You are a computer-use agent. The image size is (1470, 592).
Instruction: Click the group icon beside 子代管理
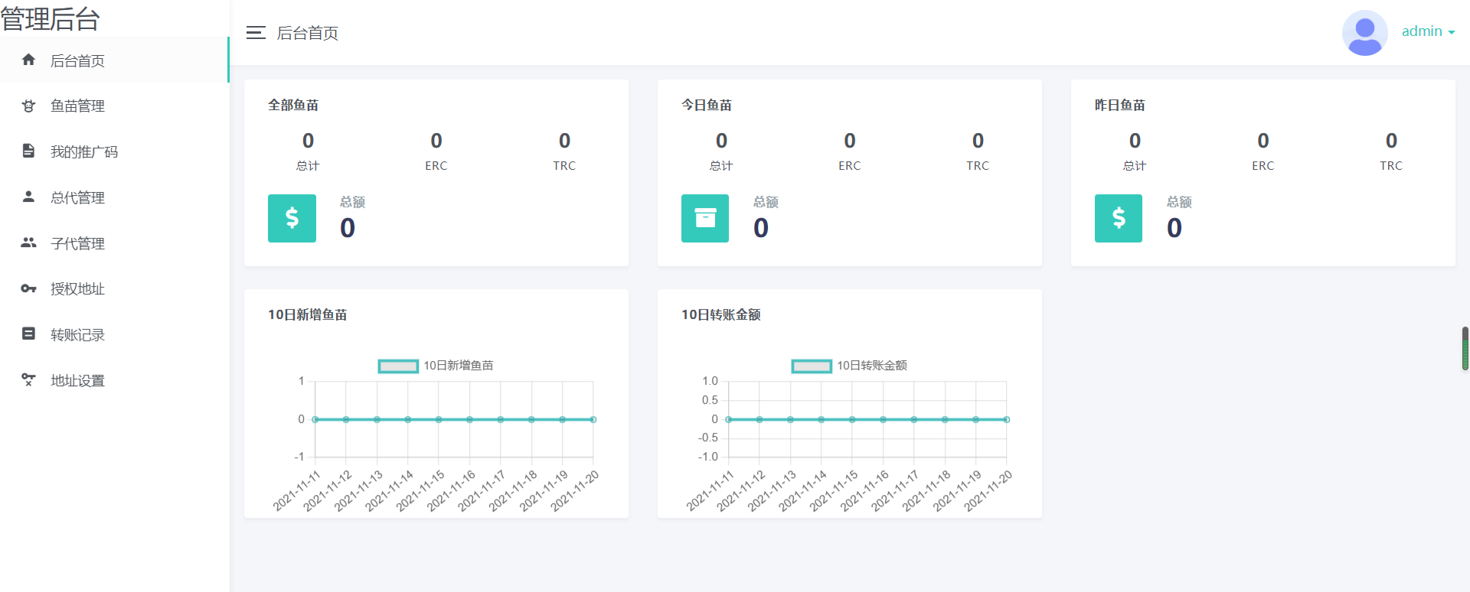coord(28,242)
